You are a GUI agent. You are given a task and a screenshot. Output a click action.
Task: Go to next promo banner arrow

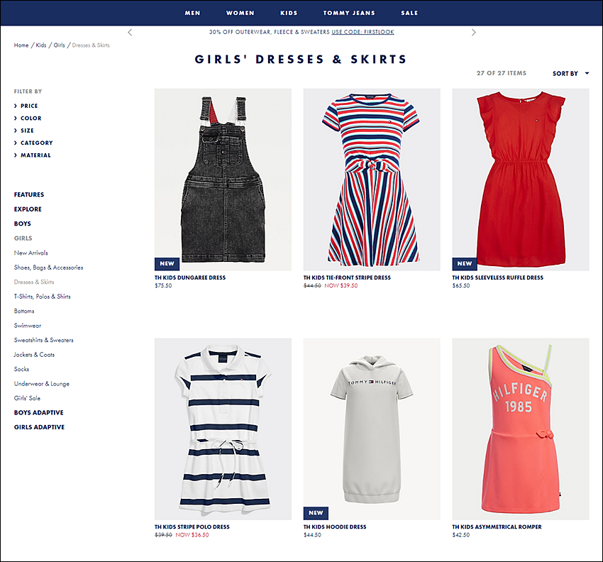pos(473,33)
